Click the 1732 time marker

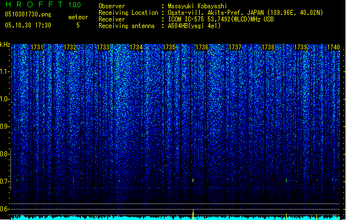click(x=70, y=47)
